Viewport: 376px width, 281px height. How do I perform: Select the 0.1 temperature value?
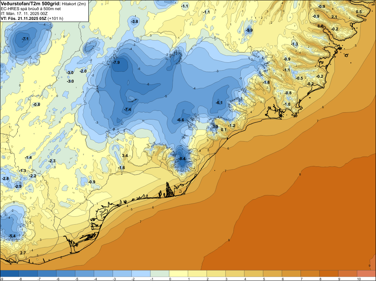pyautogui.click(x=223, y=130)
